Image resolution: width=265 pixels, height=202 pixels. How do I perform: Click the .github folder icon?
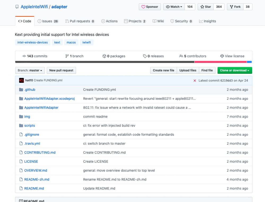pyautogui.click(x=21, y=89)
